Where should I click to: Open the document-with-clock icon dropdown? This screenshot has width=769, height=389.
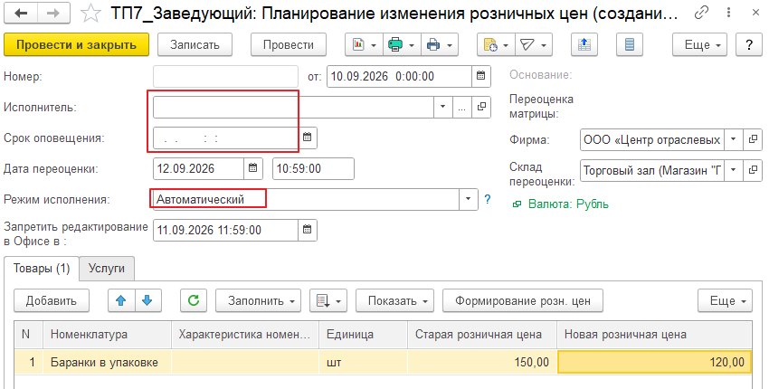[x=496, y=44]
